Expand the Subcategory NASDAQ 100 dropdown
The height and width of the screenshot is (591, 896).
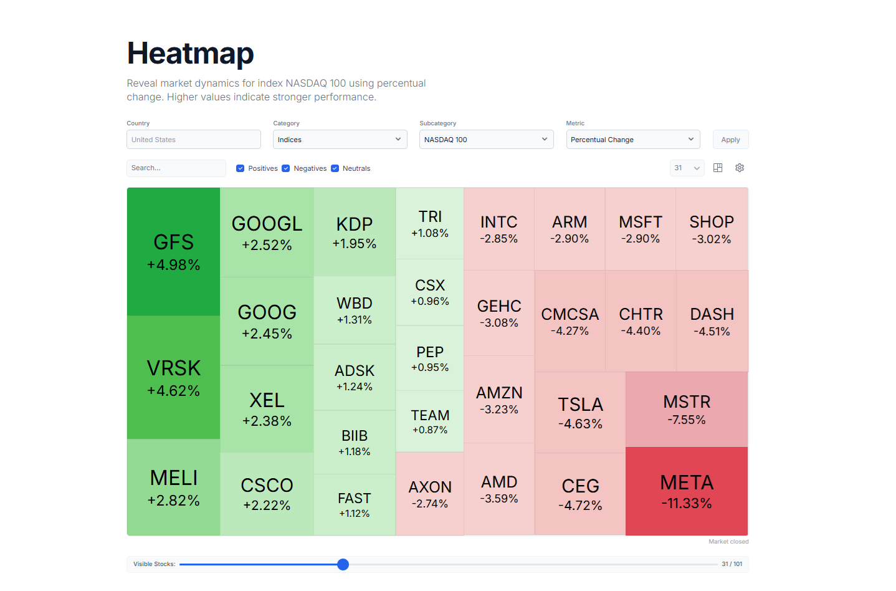(486, 139)
